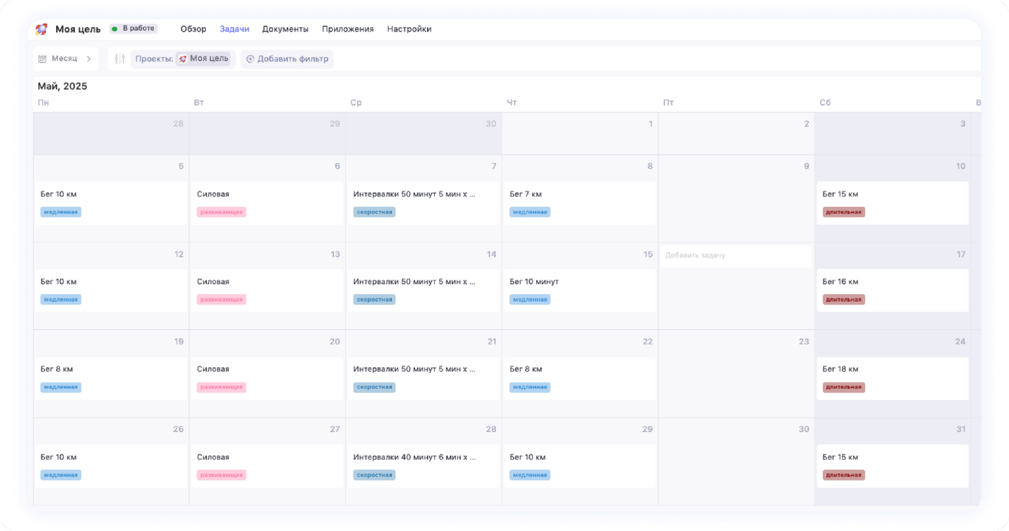
Task: Open the Проекты filter selector
Action: [154, 59]
